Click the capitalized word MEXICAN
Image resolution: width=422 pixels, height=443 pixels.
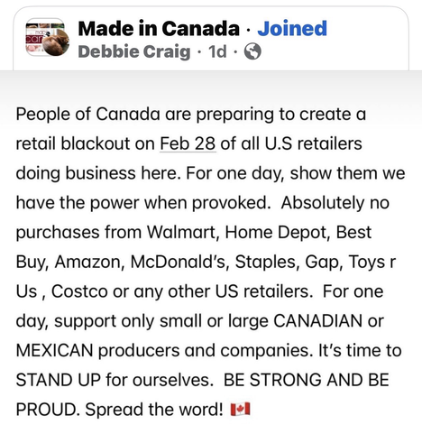(54, 350)
